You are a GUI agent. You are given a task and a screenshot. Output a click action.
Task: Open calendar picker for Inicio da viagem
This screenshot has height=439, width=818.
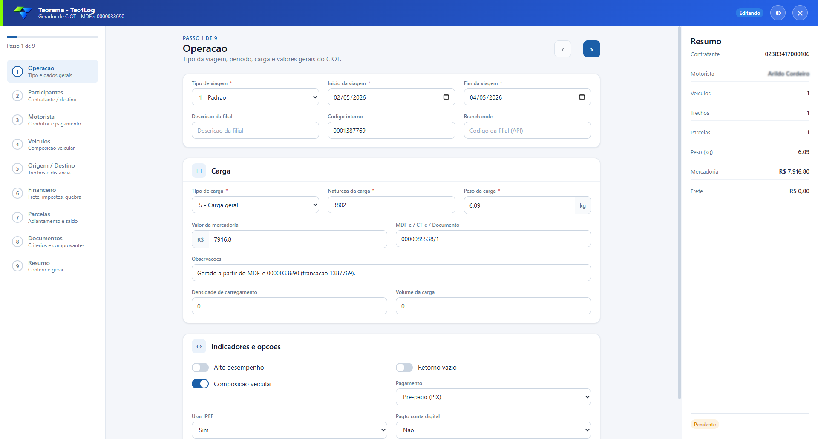[446, 97]
